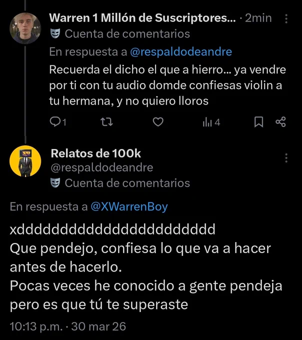This screenshot has width=302, height=340.
Task: Open the 2min timestamp on Warren's tweet
Action: coord(258,18)
